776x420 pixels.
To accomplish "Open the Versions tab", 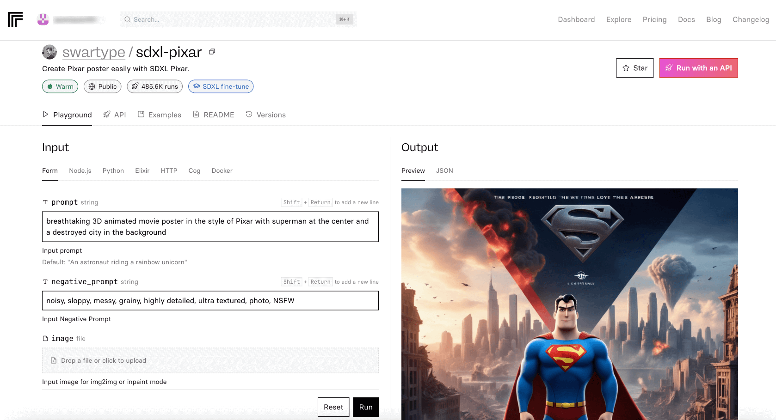I will 266,115.
